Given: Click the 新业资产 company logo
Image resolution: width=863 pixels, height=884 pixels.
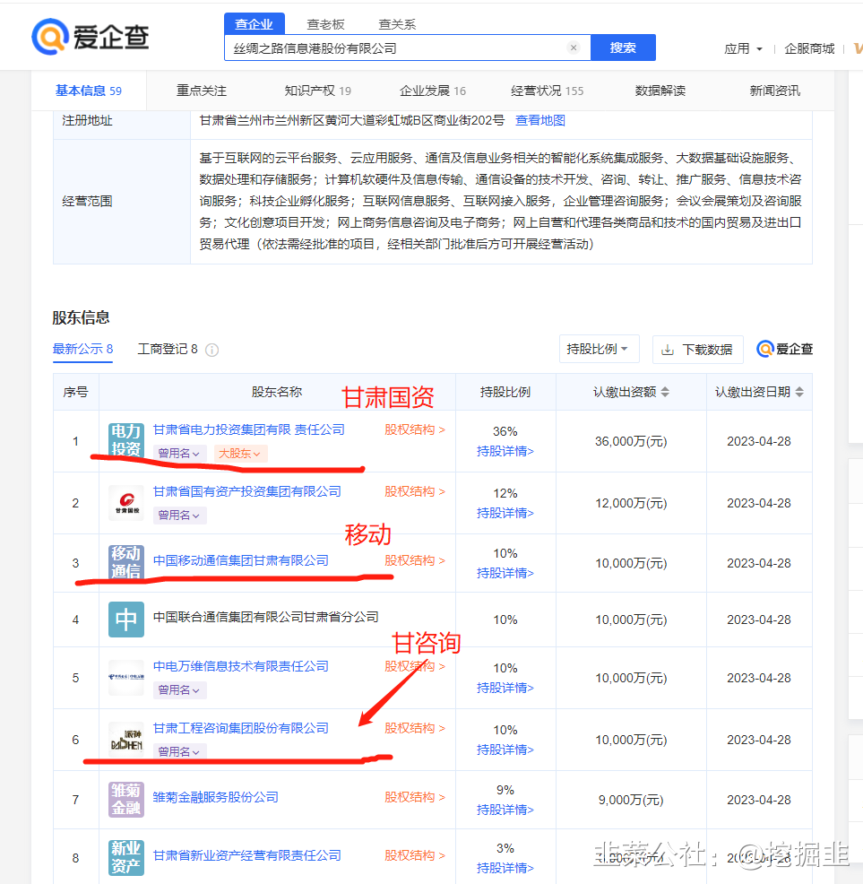Looking at the screenshot, I should [x=125, y=857].
